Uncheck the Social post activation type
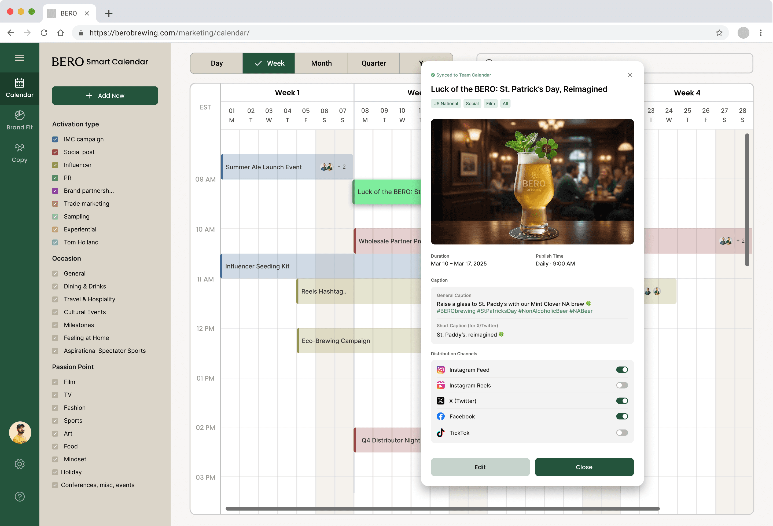Viewport: 773px width, 526px height. click(x=55, y=152)
